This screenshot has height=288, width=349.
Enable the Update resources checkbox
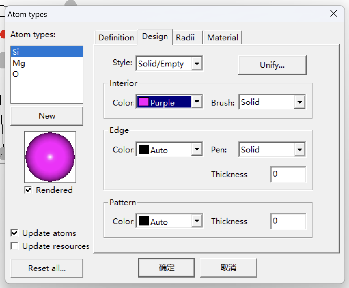click(15, 246)
